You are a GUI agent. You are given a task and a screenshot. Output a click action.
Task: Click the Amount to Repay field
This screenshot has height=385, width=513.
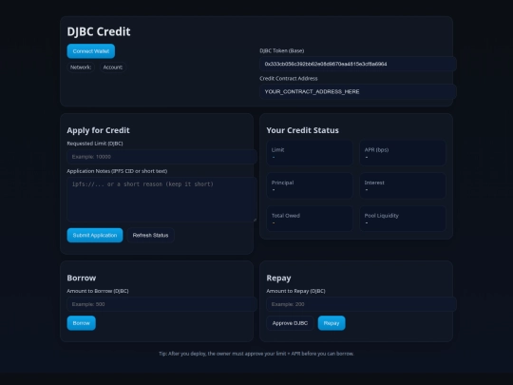(x=362, y=304)
